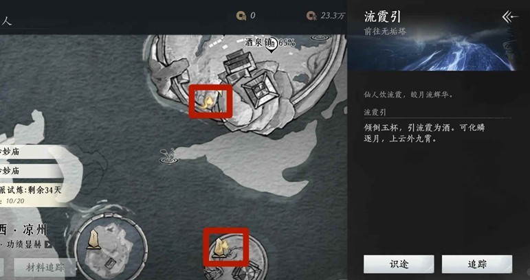Click the 酒泉镇 location pin marker
The height and width of the screenshot is (280, 530).
[x=271, y=46]
